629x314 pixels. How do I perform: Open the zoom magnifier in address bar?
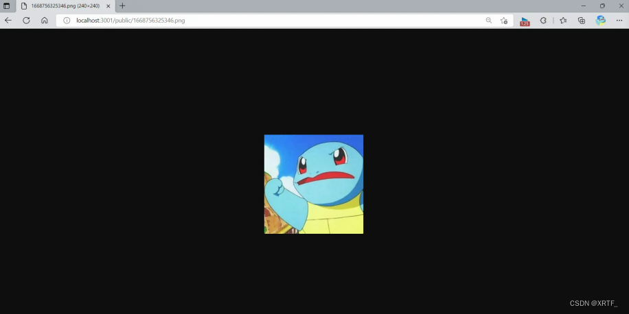coord(489,21)
